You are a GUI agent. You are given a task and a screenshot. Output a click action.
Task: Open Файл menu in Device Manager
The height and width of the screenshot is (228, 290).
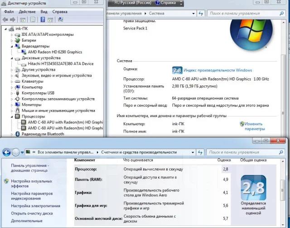tap(9, 12)
